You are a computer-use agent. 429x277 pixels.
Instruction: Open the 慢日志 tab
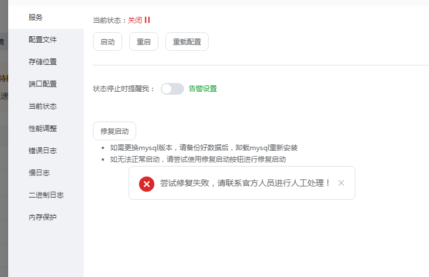pos(39,173)
